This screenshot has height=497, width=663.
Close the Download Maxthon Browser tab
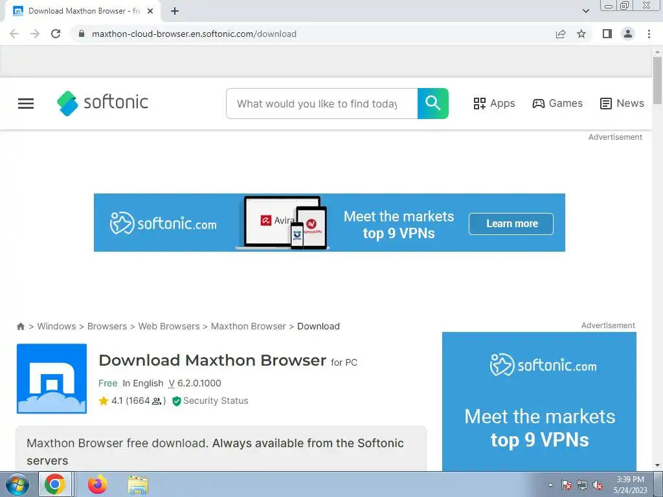(150, 11)
